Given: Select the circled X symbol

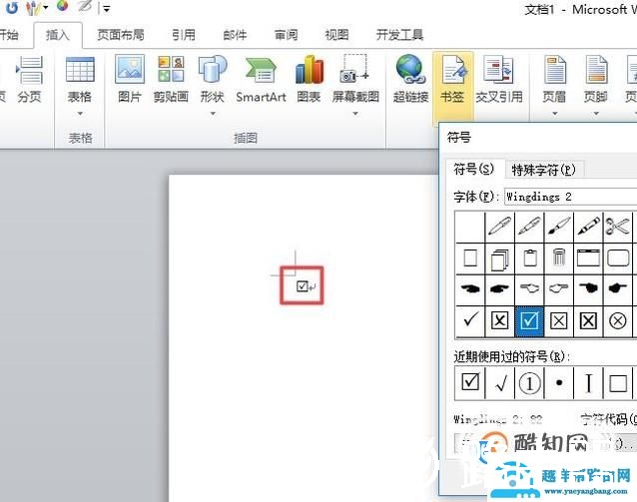Looking at the screenshot, I should pos(618,320).
